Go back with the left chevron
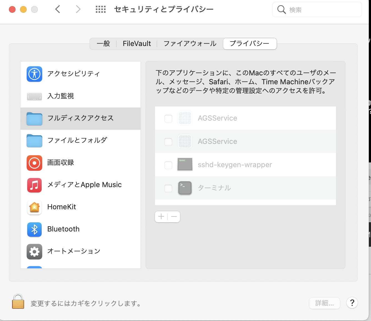This screenshot has height=321, width=371. coord(57,9)
